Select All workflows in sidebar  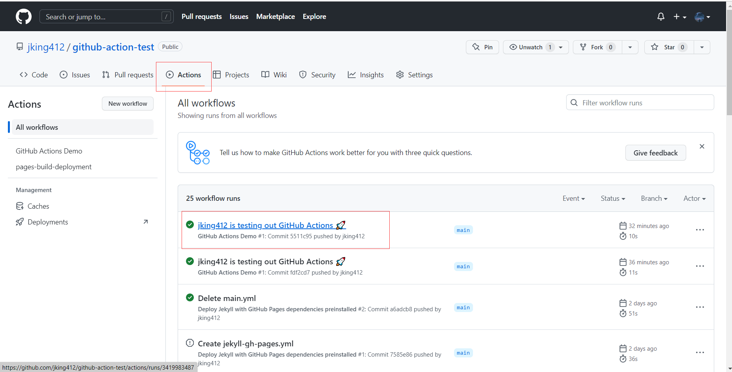pos(83,127)
